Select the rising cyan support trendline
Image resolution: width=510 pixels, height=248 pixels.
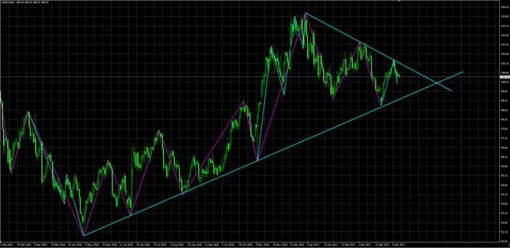point(273,153)
